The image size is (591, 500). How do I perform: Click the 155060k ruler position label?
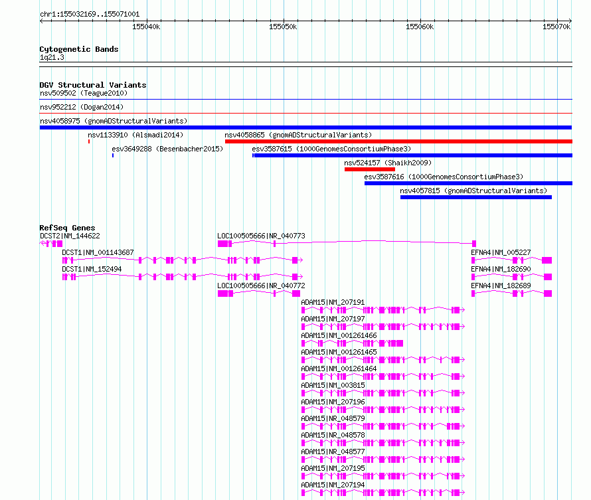(x=420, y=27)
